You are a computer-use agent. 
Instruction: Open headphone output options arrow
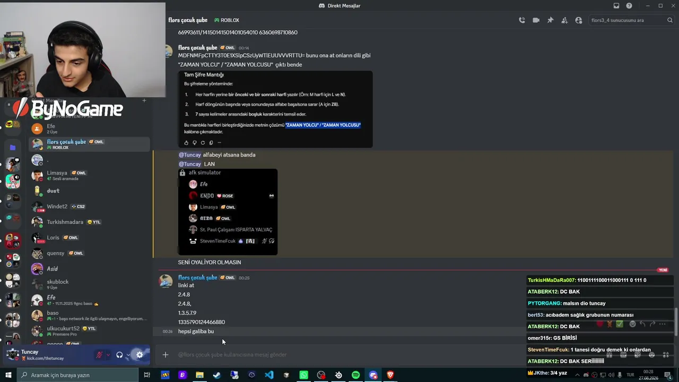click(128, 355)
